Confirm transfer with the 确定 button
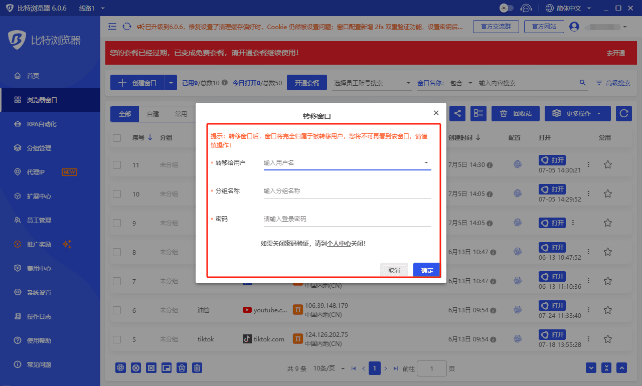Image resolution: width=642 pixels, height=386 pixels. (x=426, y=270)
